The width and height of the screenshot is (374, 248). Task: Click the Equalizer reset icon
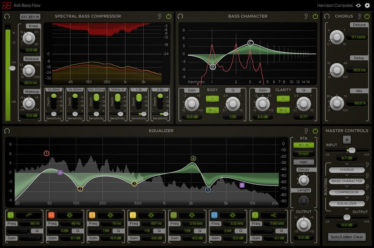[7, 131]
